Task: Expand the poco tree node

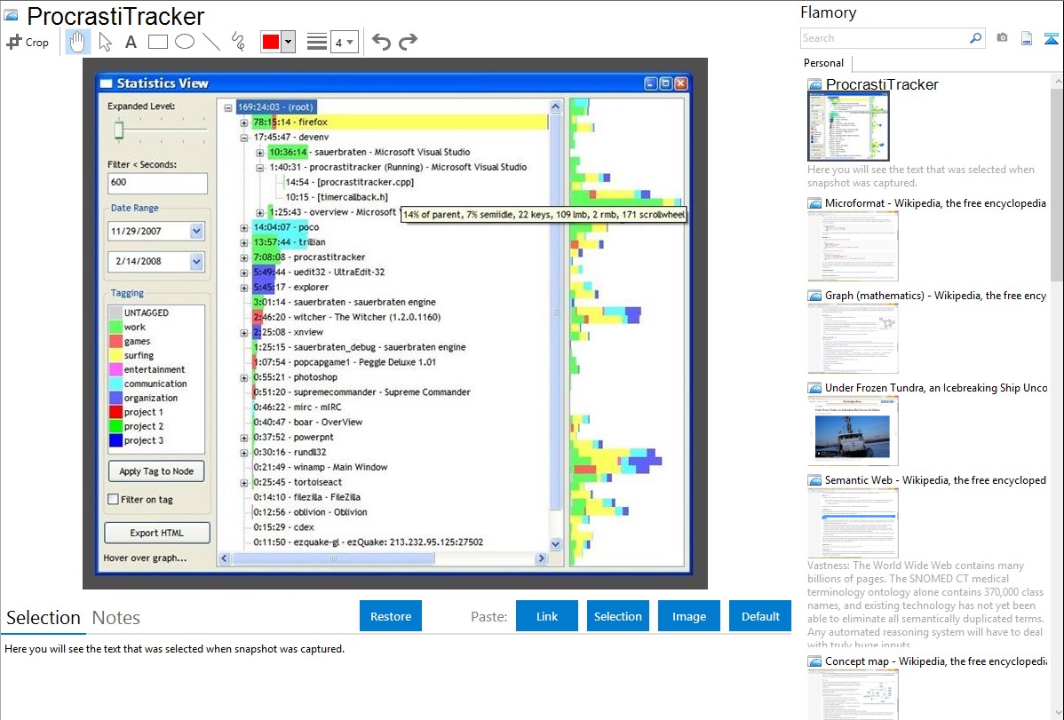Action: coord(243,228)
